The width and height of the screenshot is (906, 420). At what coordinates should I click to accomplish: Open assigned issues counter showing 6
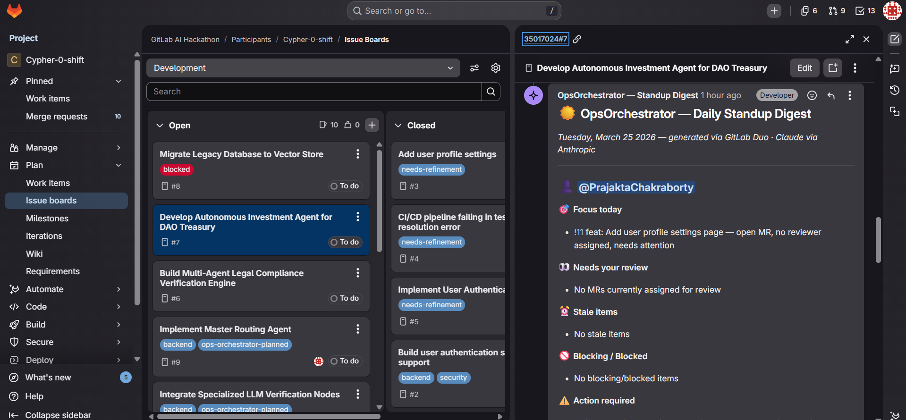[x=809, y=11]
